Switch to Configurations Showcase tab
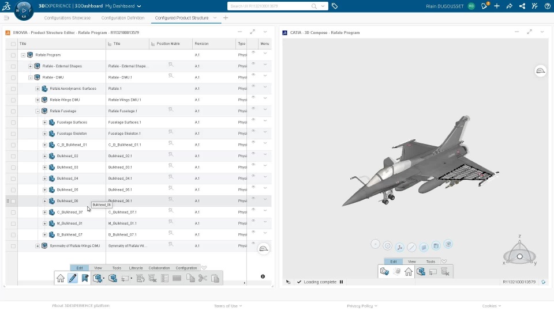Viewport: 554px width, 311px height. tap(67, 18)
